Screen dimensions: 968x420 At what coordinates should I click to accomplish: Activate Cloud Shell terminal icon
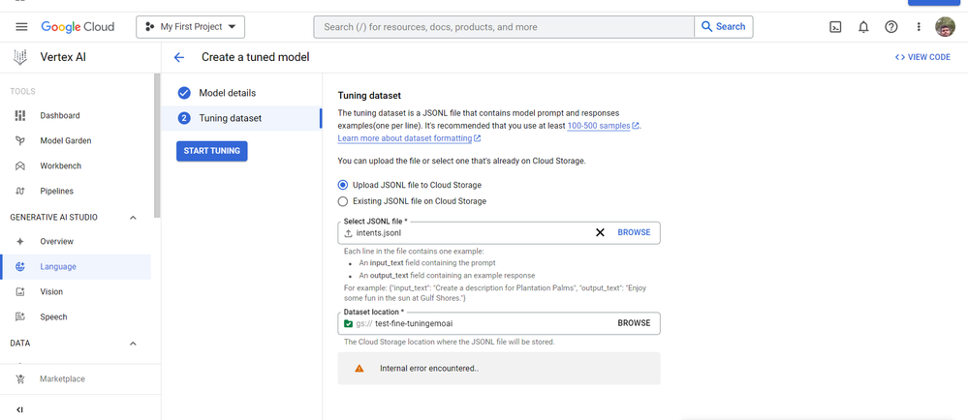(834, 27)
